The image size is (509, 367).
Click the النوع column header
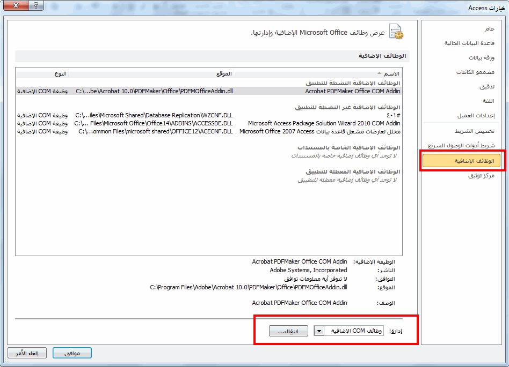[42, 74]
